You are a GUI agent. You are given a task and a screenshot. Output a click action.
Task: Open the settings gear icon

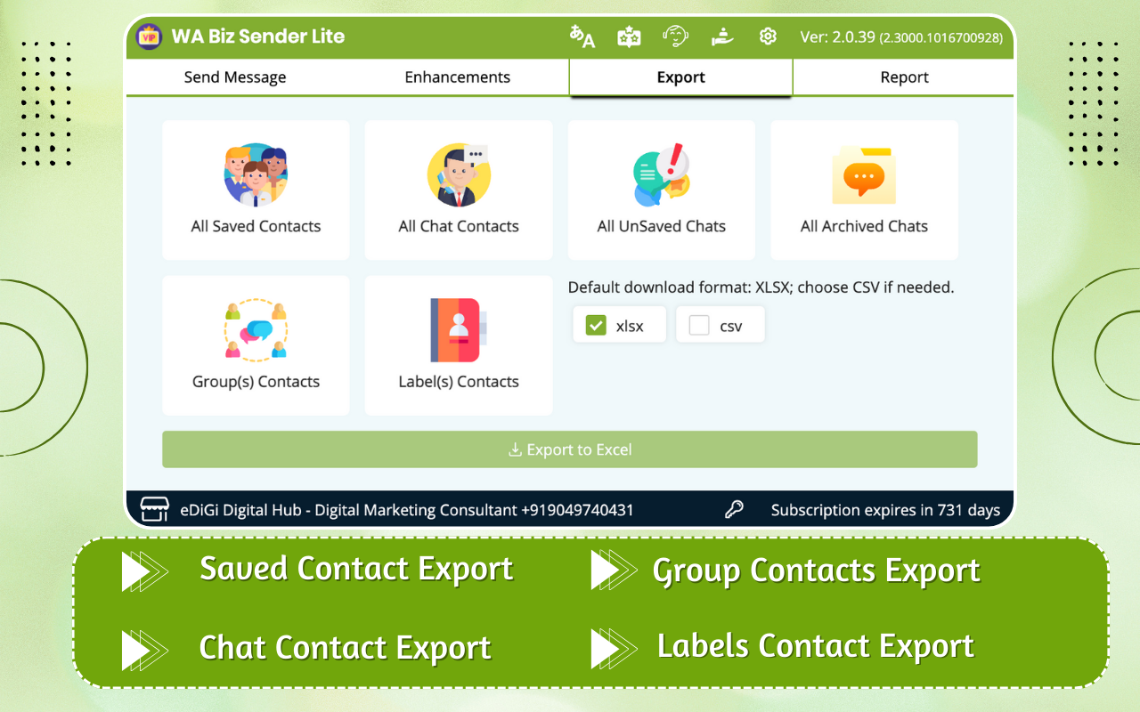point(768,36)
